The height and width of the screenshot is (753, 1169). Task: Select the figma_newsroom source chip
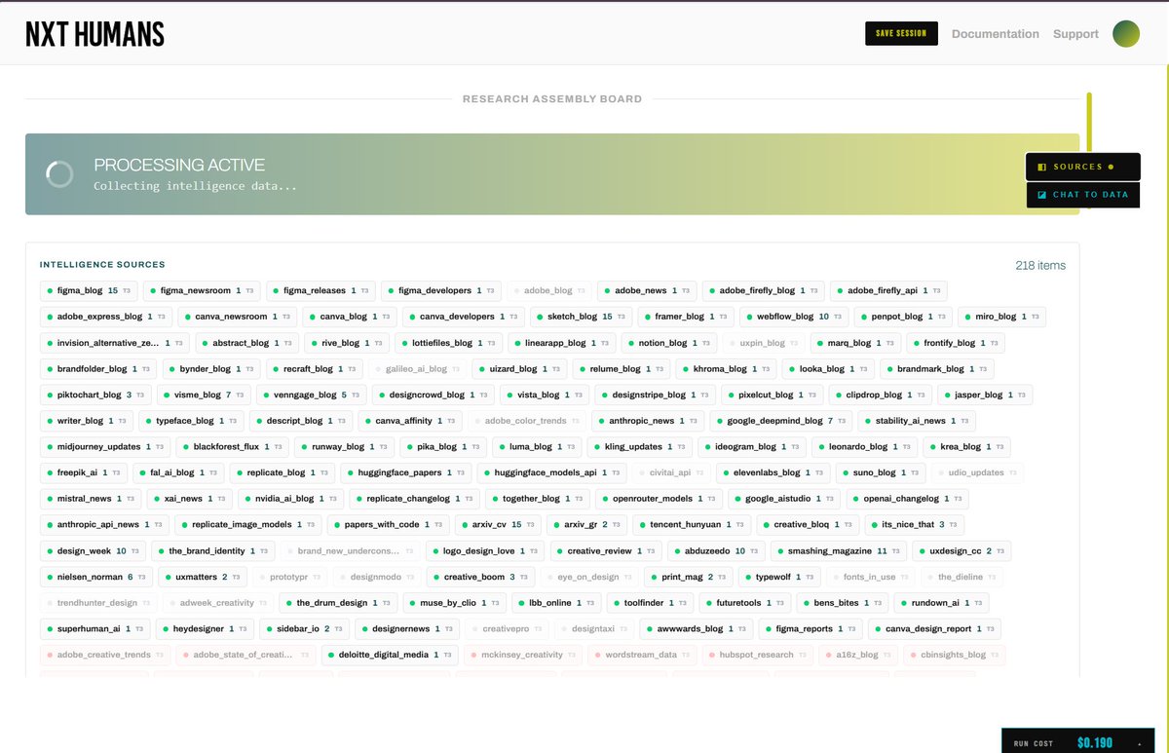point(203,290)
